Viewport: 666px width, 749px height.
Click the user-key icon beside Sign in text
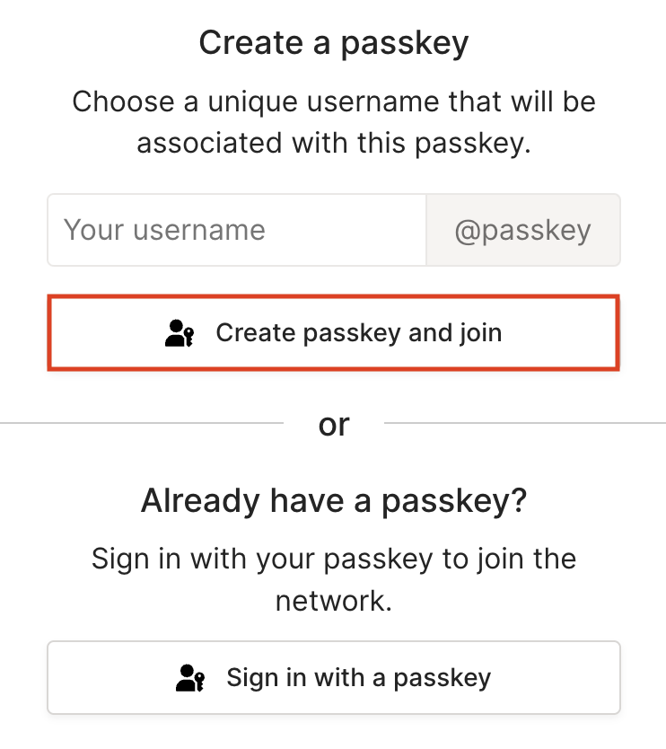tap(190, 677)
